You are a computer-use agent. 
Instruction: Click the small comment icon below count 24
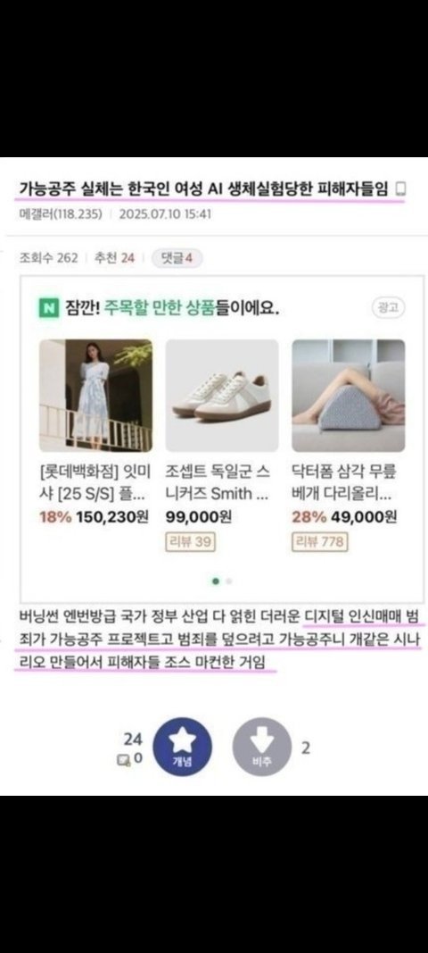pos(123,759)
